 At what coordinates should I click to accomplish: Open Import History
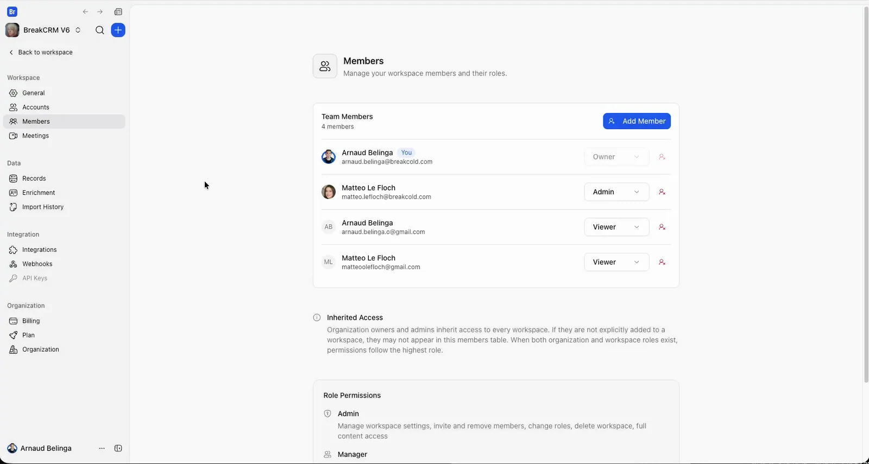(64, 207)
